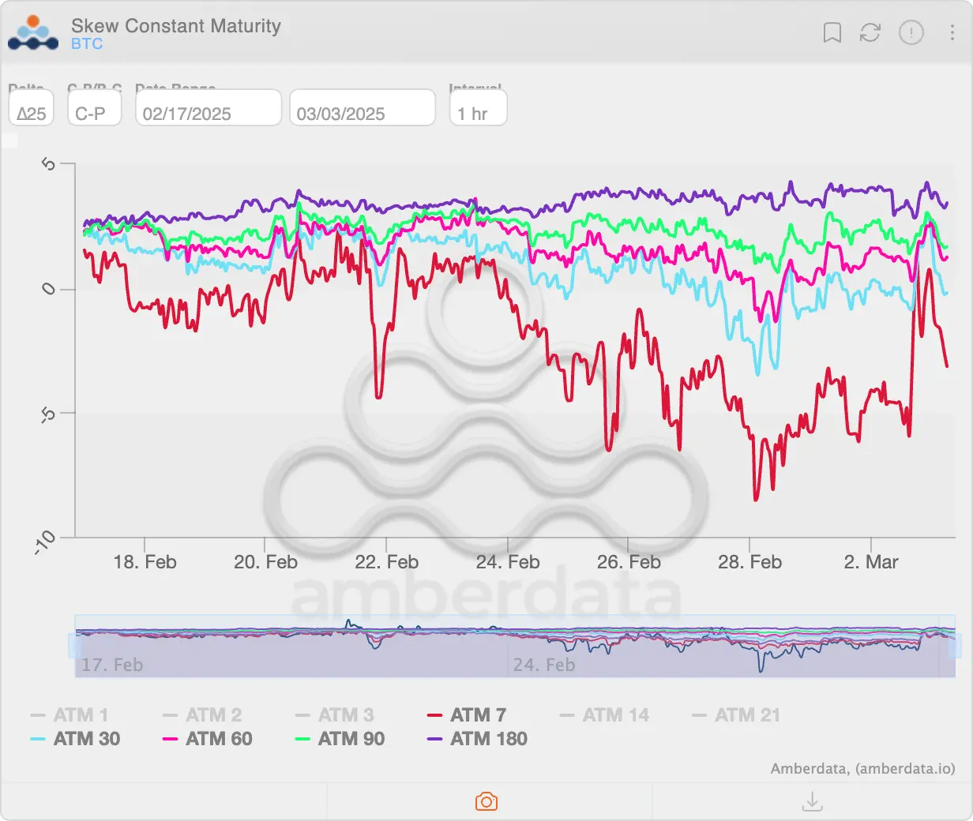Take chart snapshot with camera icon

click(486, 802)
